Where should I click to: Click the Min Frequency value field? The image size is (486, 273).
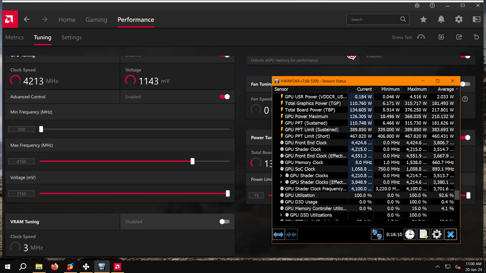tap(22, 129)
